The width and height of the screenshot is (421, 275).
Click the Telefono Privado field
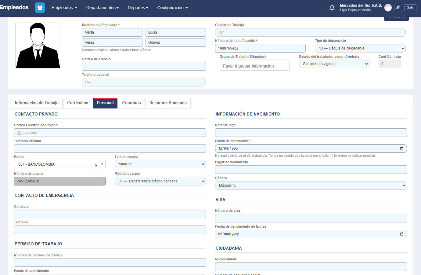[110, 148]
